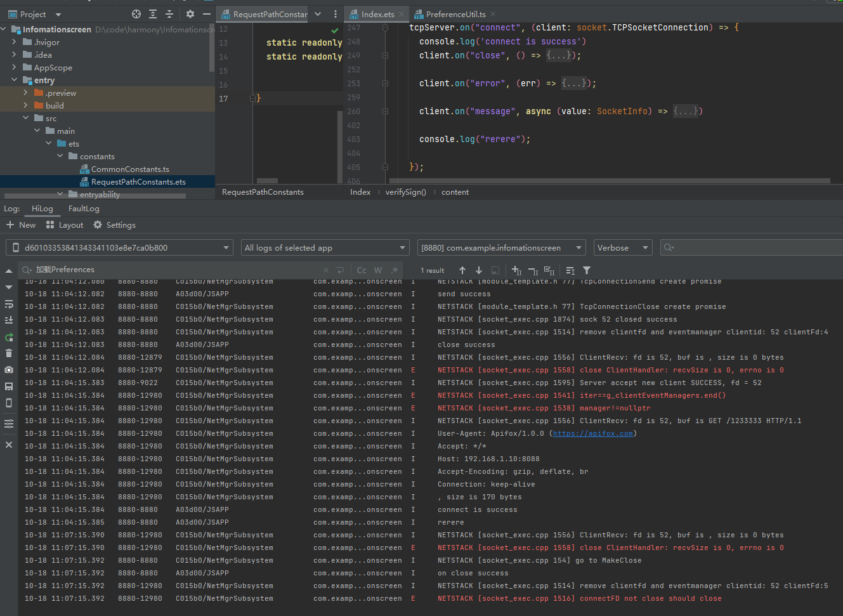This screenshot has width=843, height=616.
Task: Toggle soft-wrap in log sidebar
Action: pyautogui.click(x=9, y=304)
